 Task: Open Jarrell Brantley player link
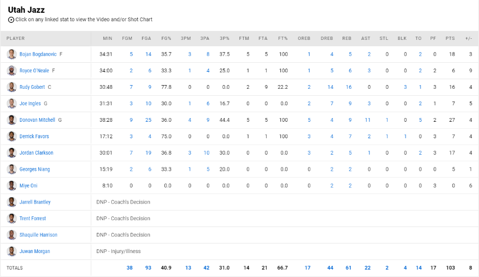pos(35,202)
